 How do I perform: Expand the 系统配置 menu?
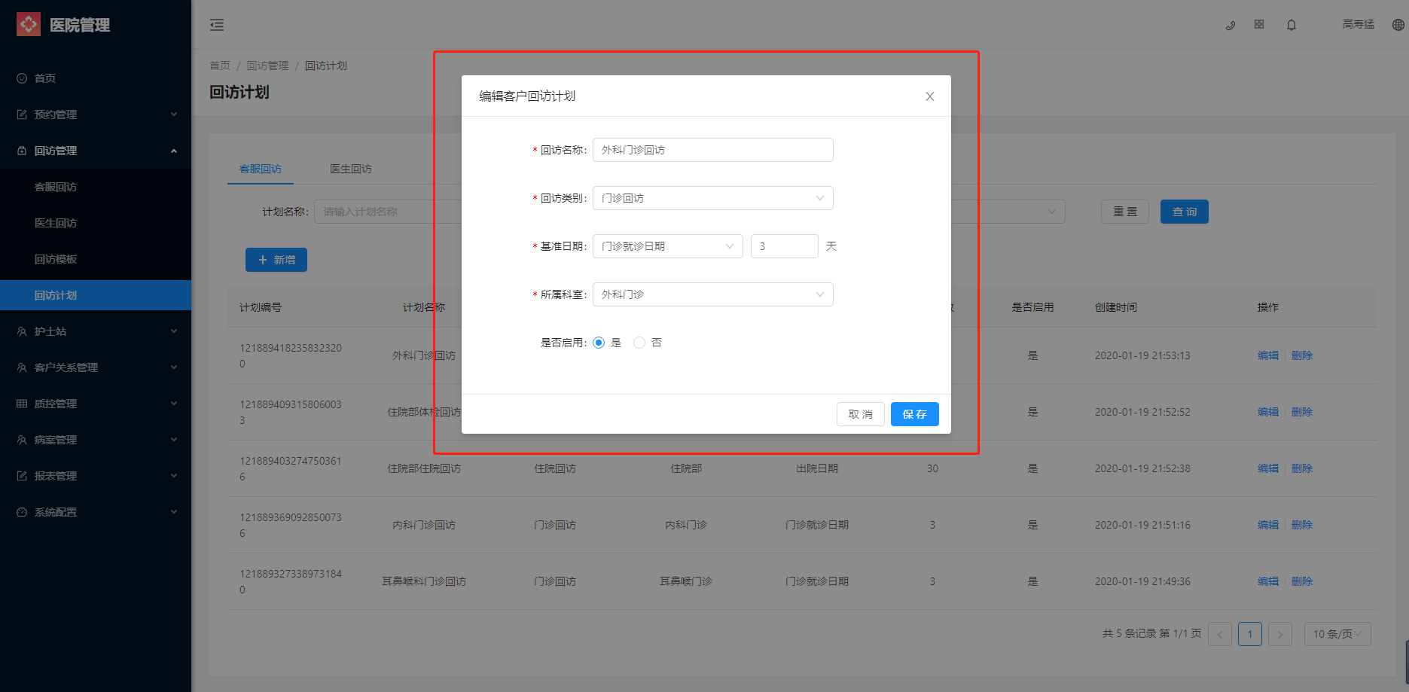click(x=174, y=512)
